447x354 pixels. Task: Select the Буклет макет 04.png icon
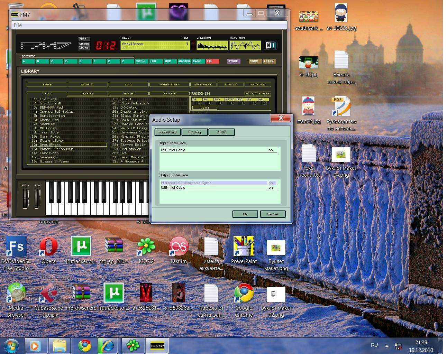click(341, 162)
